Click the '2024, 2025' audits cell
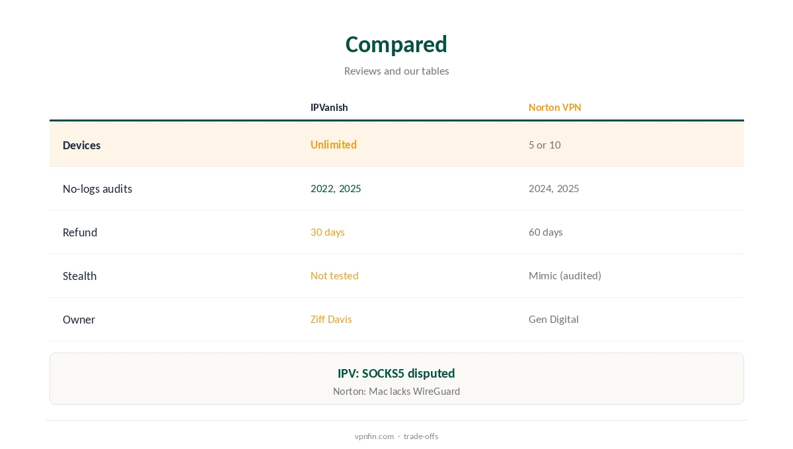This screenshot has height=449, width=793. [x=554, y=188]
